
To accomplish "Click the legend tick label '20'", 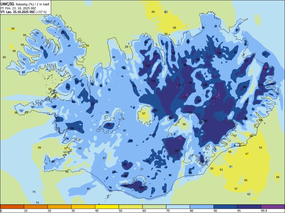I will click(x=49, y=211).
